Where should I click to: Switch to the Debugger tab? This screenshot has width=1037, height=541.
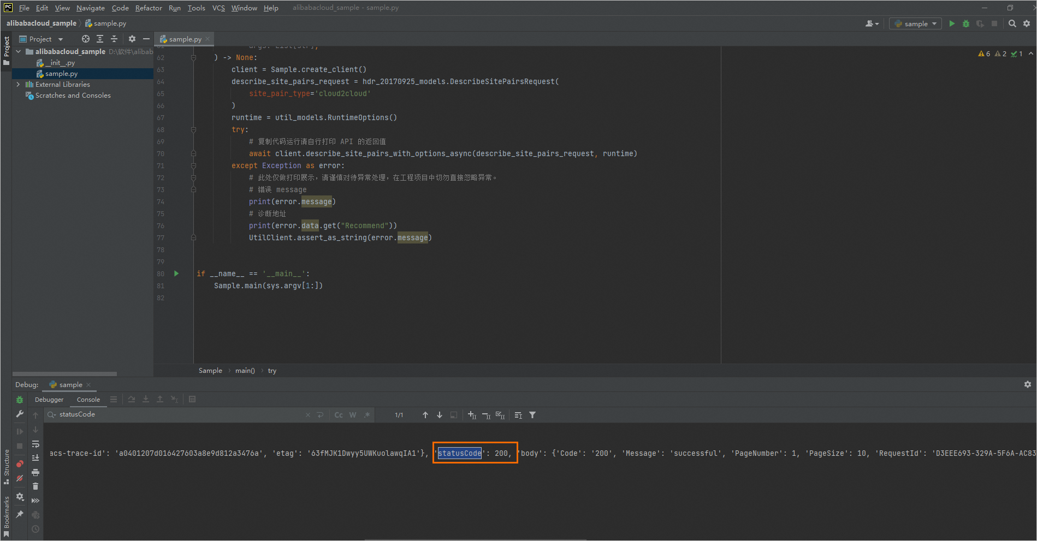[49, 400]
